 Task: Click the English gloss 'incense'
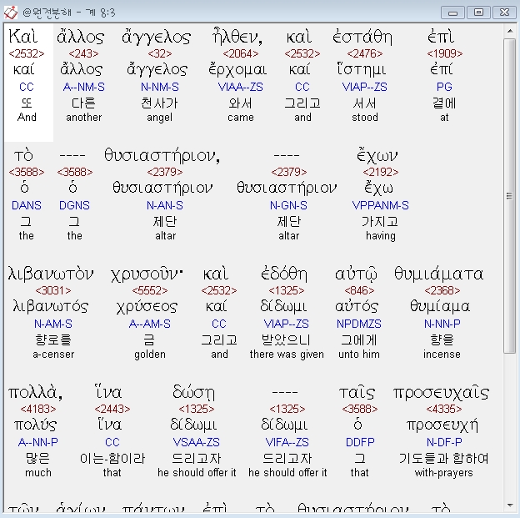pyautogui.click(x=442, y=355)
